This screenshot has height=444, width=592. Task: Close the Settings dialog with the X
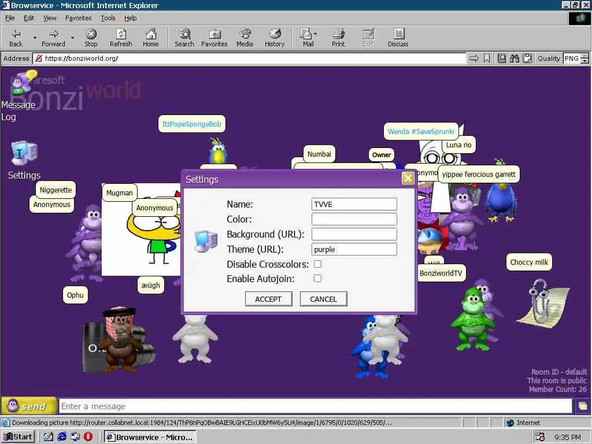coord(408,178)
